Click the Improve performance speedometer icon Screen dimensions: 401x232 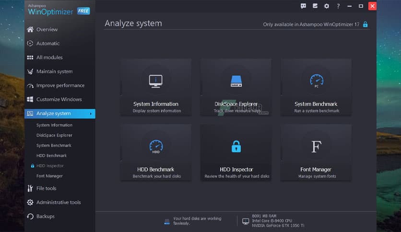point(30,86)
